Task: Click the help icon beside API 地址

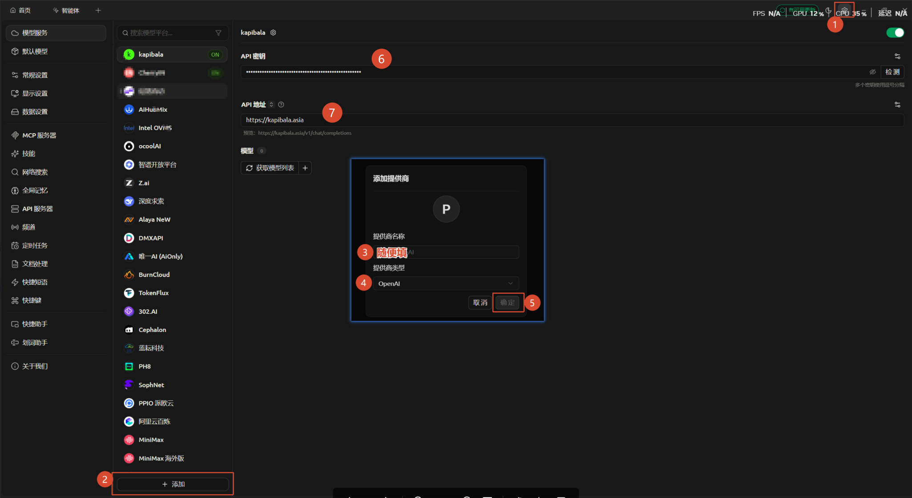Action: pyautogui.click(x=281, y=105)
